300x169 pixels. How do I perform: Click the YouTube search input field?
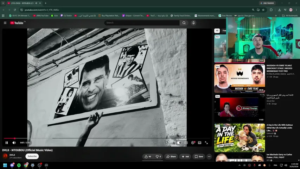pyautogui.click(x=142, y=23)
